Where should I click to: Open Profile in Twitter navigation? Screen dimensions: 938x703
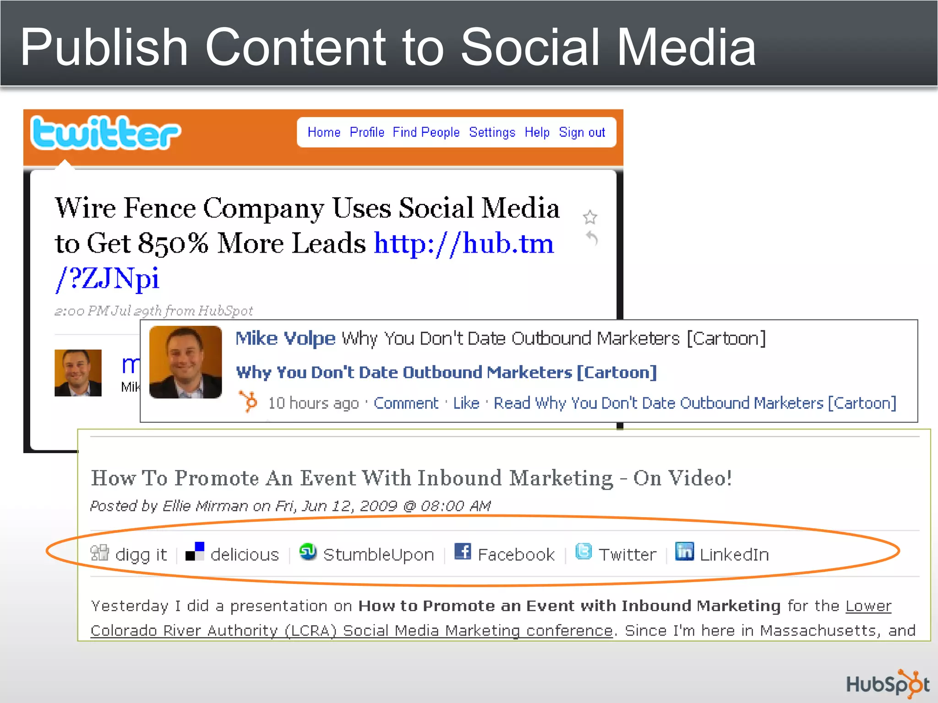367,132
